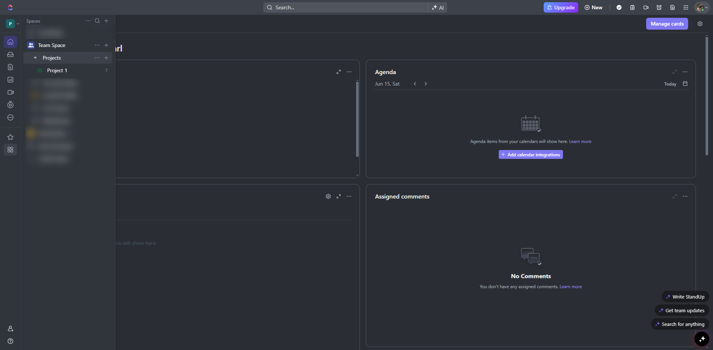
Task: Click the floating AI sparkle button at bottom right
Action: tap(702, 339)
